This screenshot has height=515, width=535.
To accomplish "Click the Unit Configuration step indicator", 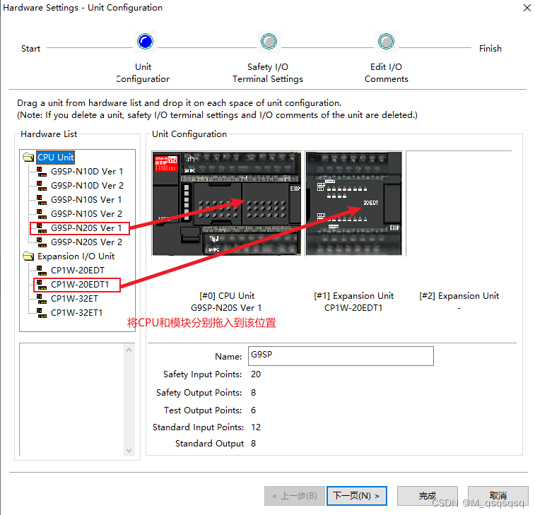I will (x=146, y=41).
